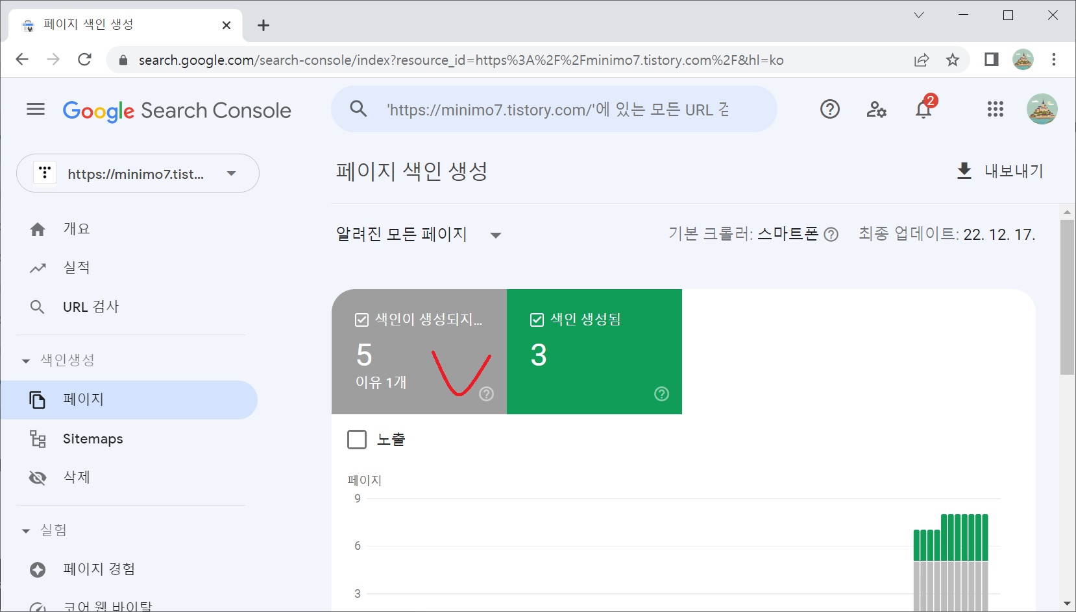Viewport: 1076px width, 612px height.
Task: Click the trend icon beside 실적
Action: point(38,268)
